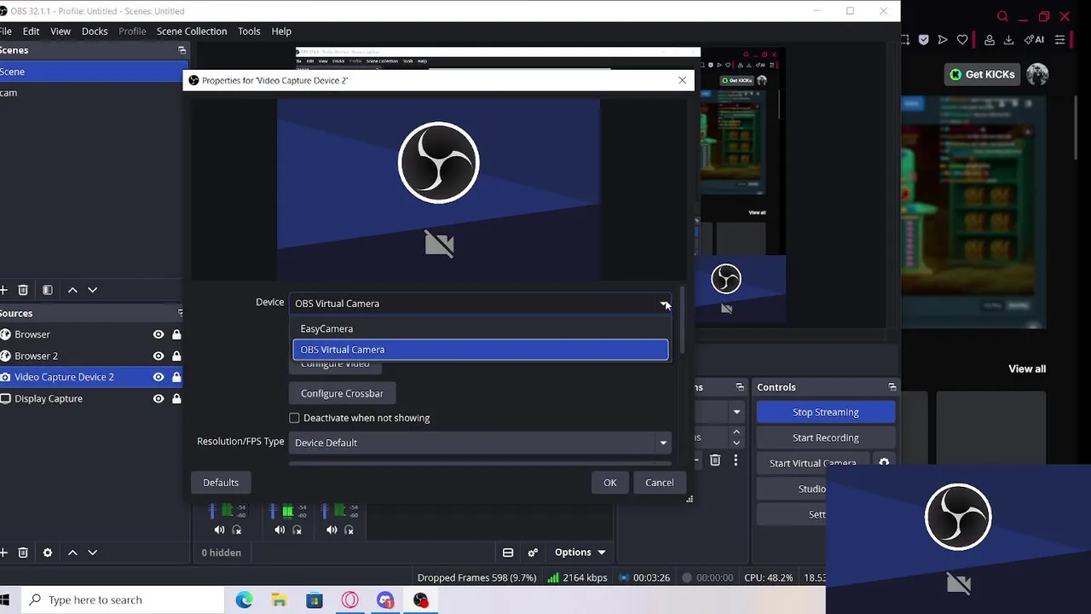Move source up in Sources toolbar

tap(72, 553)
